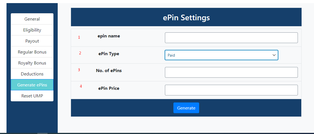Select the Generate ePins sidebar item
Screen dimensions: 314x134
coord(32,85)
